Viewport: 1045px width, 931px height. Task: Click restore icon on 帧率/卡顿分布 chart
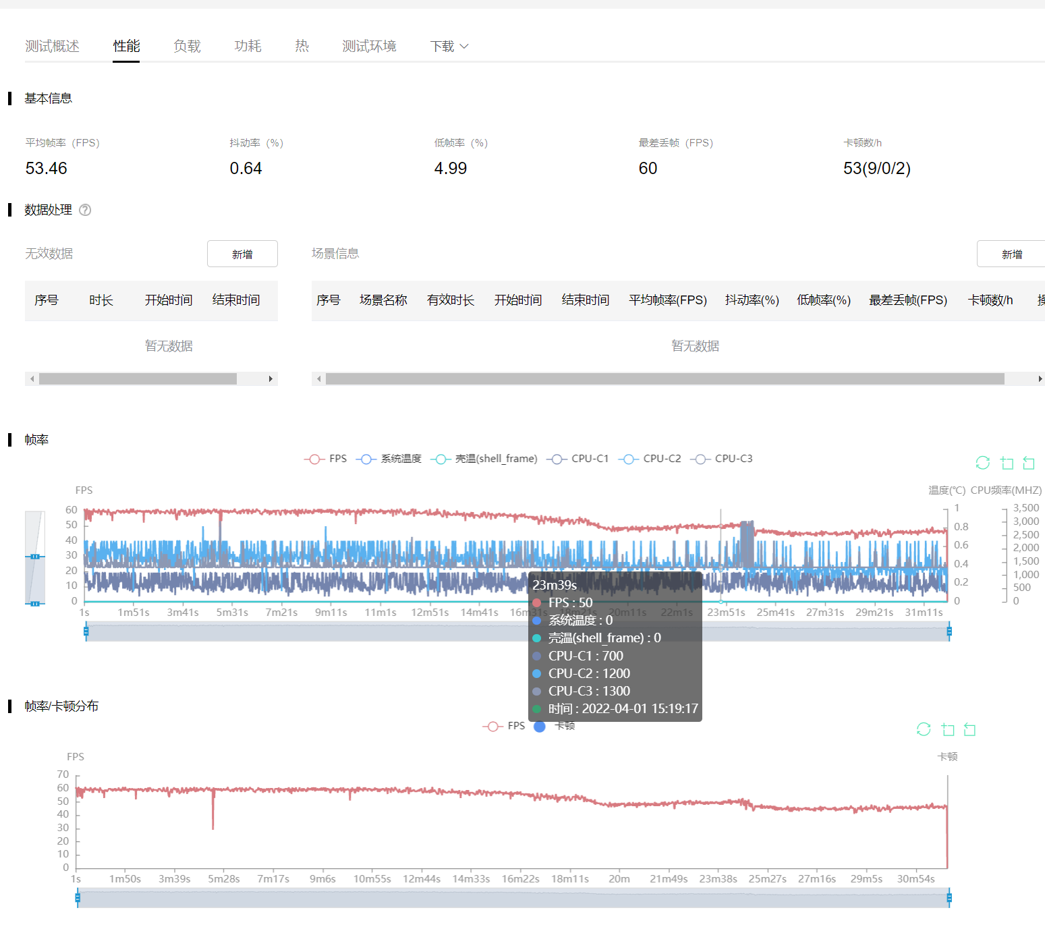(924, 729)
